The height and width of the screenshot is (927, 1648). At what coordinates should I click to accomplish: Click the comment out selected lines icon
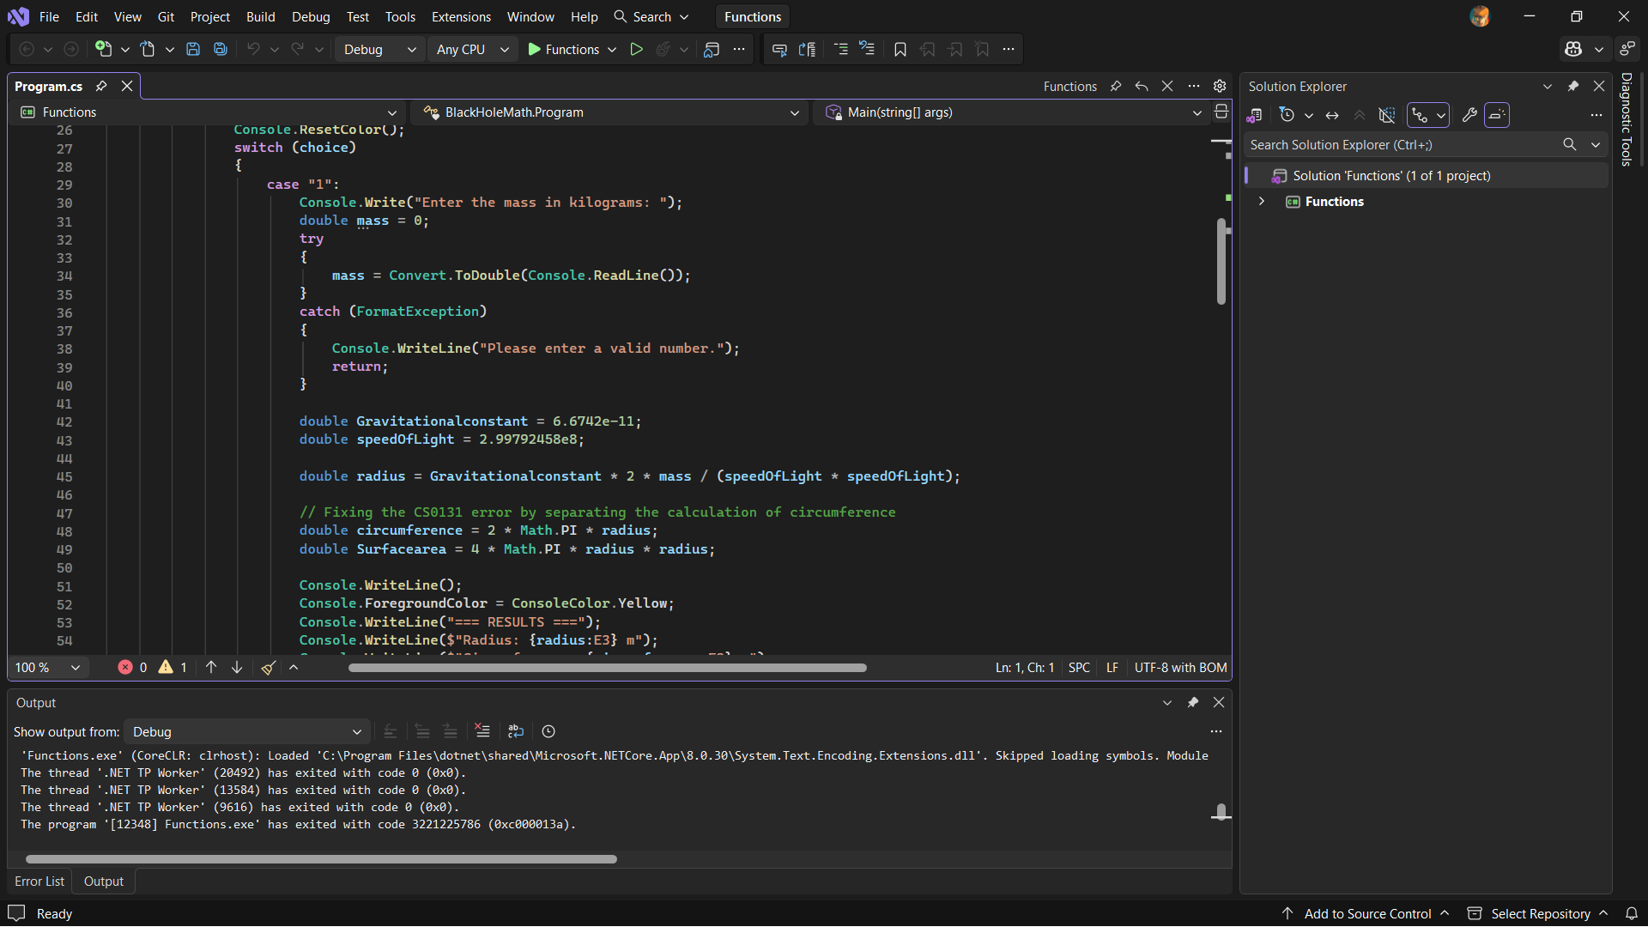pos(841,50)
